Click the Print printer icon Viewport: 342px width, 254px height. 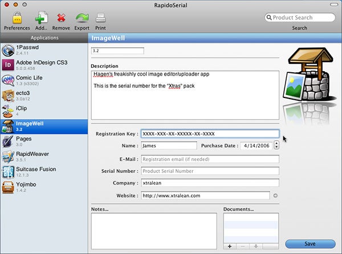point(100,18)
